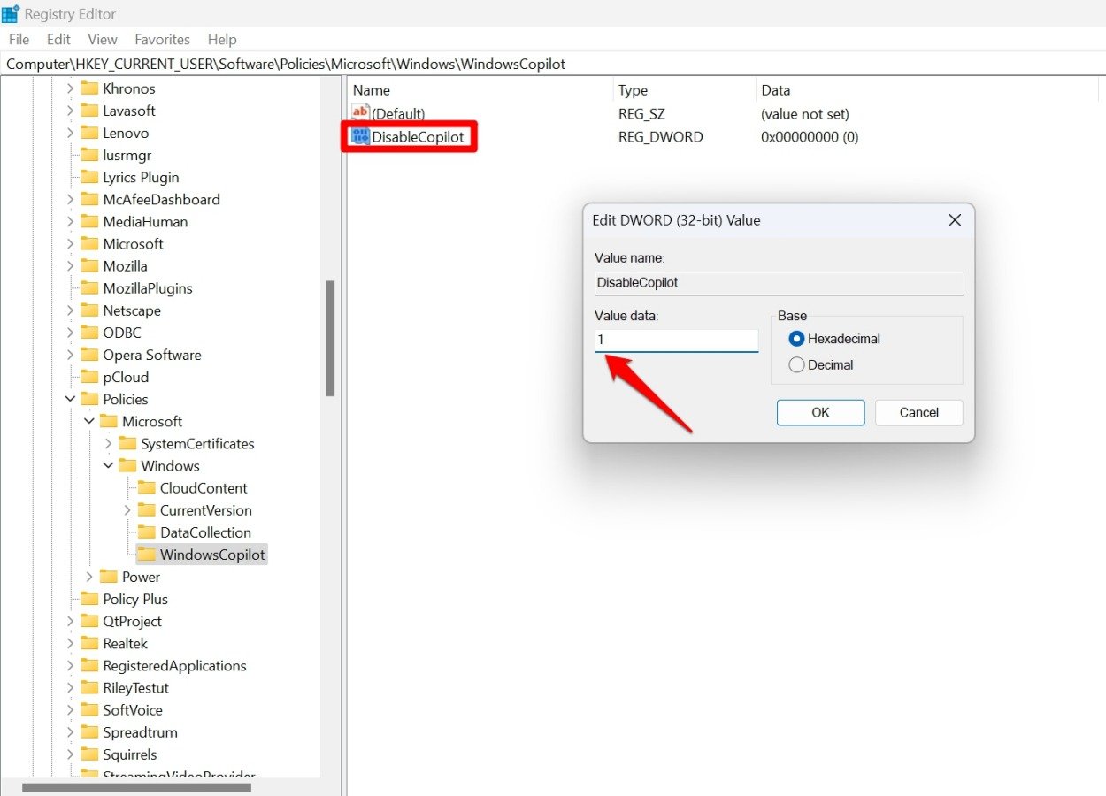This screenshot has width=1106, height=796.
Task: Open the Favorites menu
Action: [x=162, y=39]
